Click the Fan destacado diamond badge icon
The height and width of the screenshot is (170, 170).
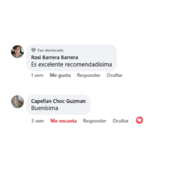click(x=34, y=50)
